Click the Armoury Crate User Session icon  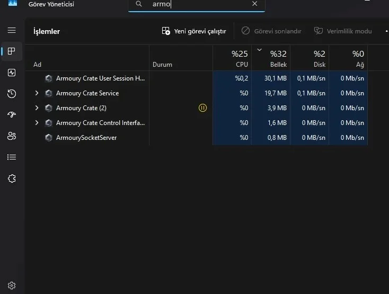(49, 78)
